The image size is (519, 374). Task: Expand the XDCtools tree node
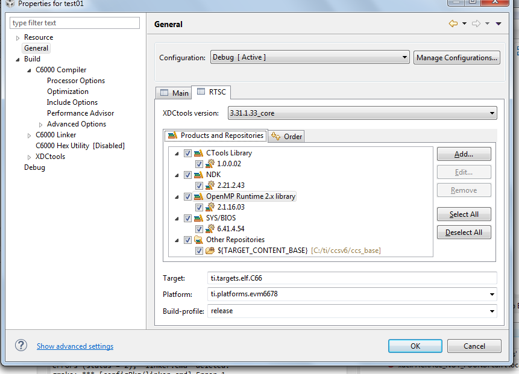tap(29, 157)
